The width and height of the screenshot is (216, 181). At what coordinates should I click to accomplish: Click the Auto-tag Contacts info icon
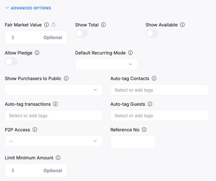click(154, 79)
